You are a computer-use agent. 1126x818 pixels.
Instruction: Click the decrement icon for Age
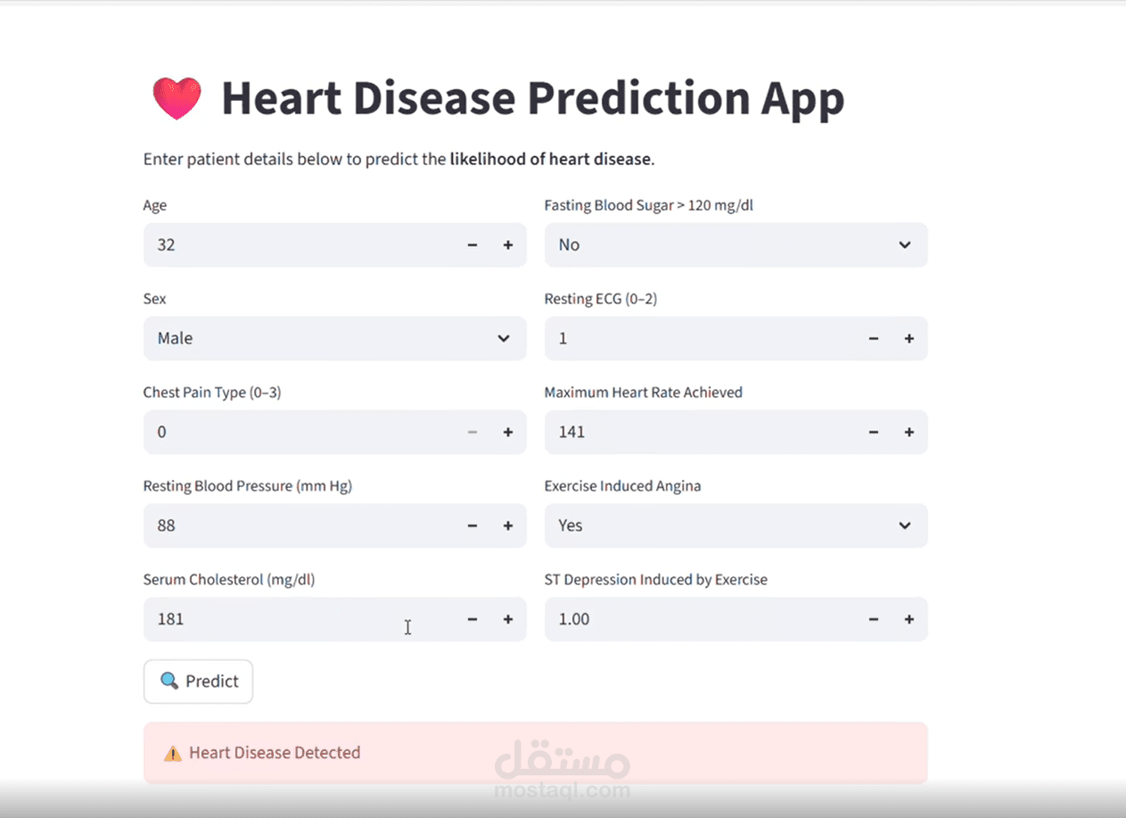tap(472, 244)
